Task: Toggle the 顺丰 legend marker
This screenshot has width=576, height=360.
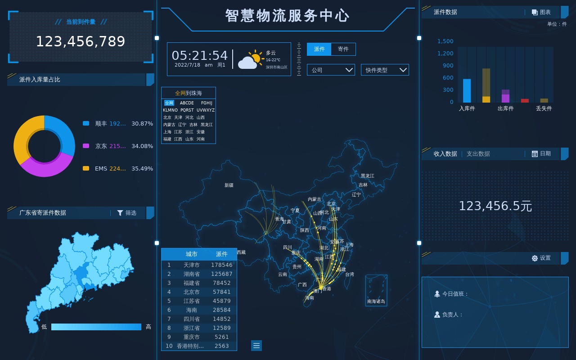Action: pyautogui.click(x=86, y=123)
